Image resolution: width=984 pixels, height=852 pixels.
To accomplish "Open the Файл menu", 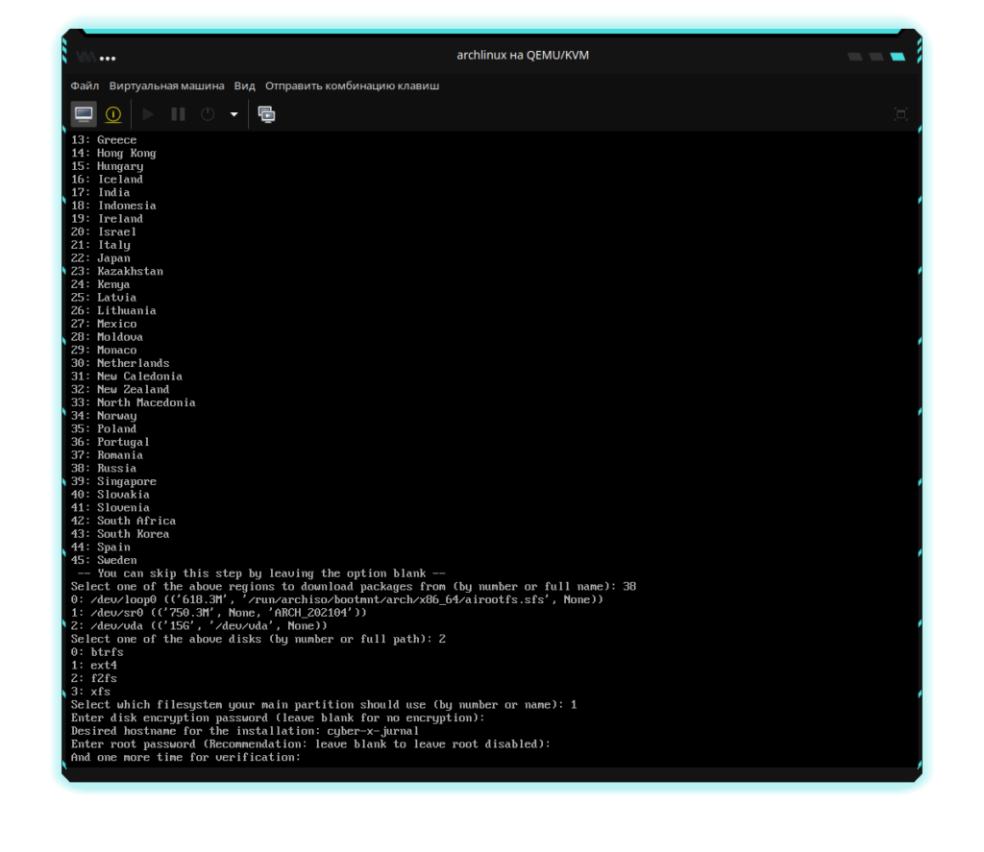I will pyautogui.click(x=85, y=85).
